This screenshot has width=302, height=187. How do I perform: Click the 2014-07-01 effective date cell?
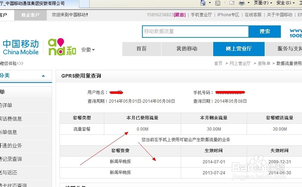(214, 162)
